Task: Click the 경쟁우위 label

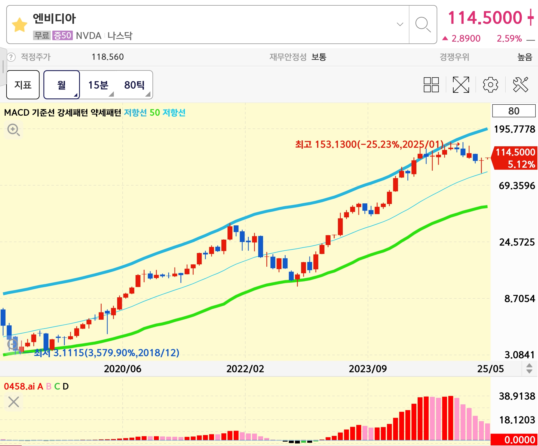Action: (454, 57)
